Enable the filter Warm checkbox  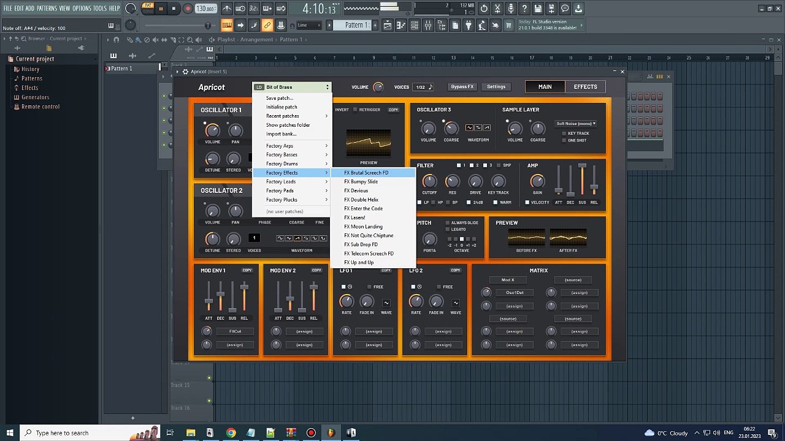pos(495,202)
